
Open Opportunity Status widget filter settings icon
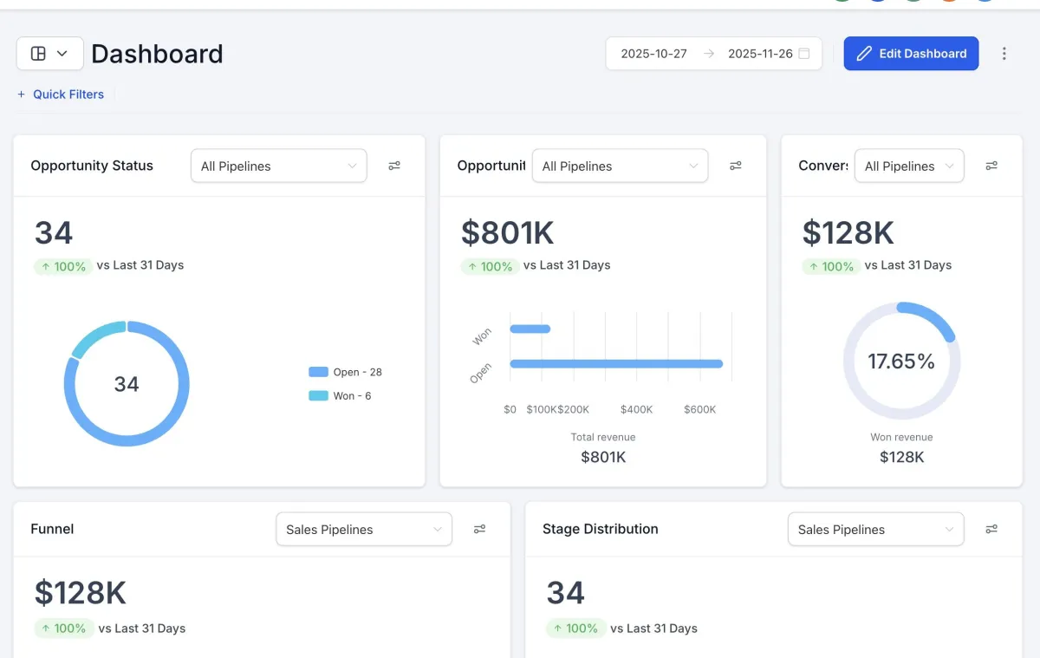[x=394, y=166]
